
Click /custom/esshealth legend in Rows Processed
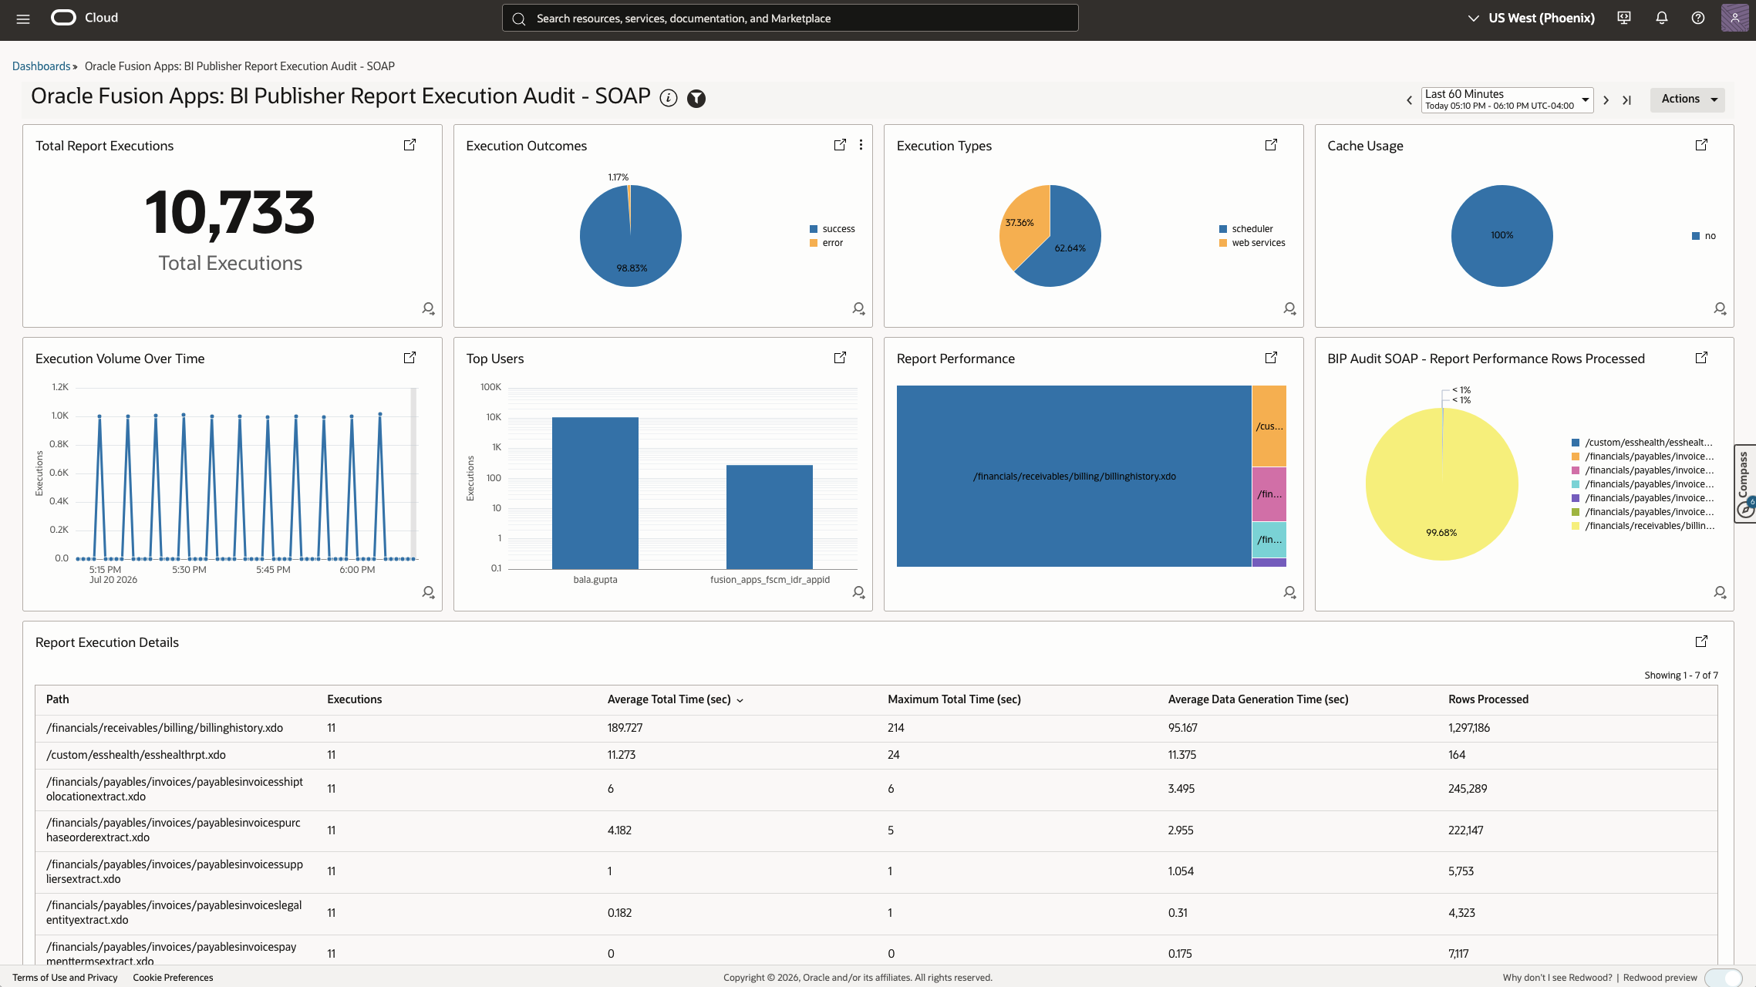[1642, 443]
